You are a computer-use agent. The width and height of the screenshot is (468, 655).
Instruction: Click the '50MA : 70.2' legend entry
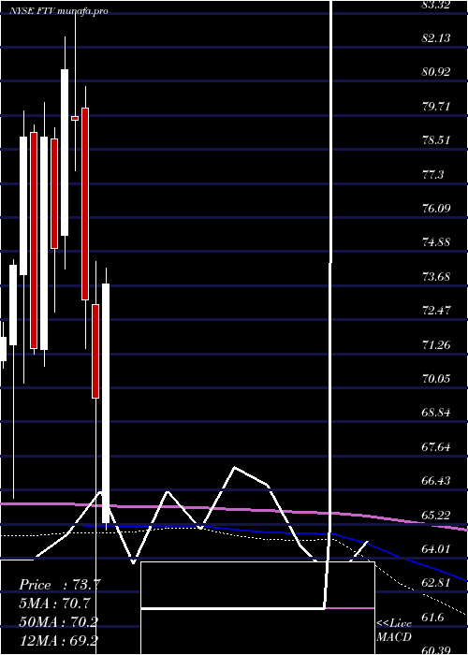tap(58, 621)
